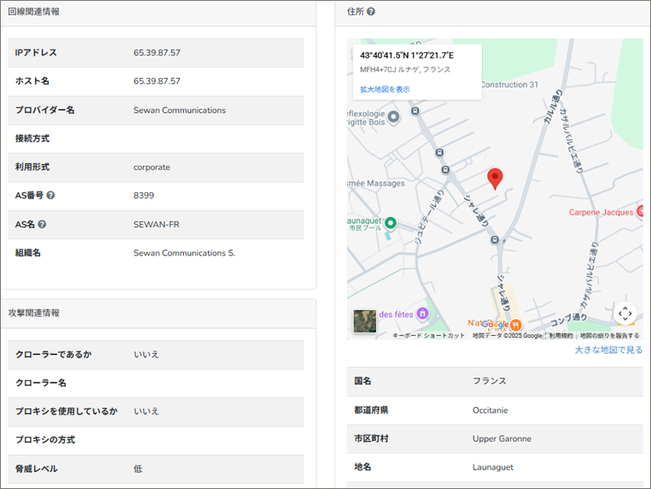Click the help icon beside 住所 heading
Image resolution: width=651 pixels, height=489 pixels.
[x=371, y=12]
